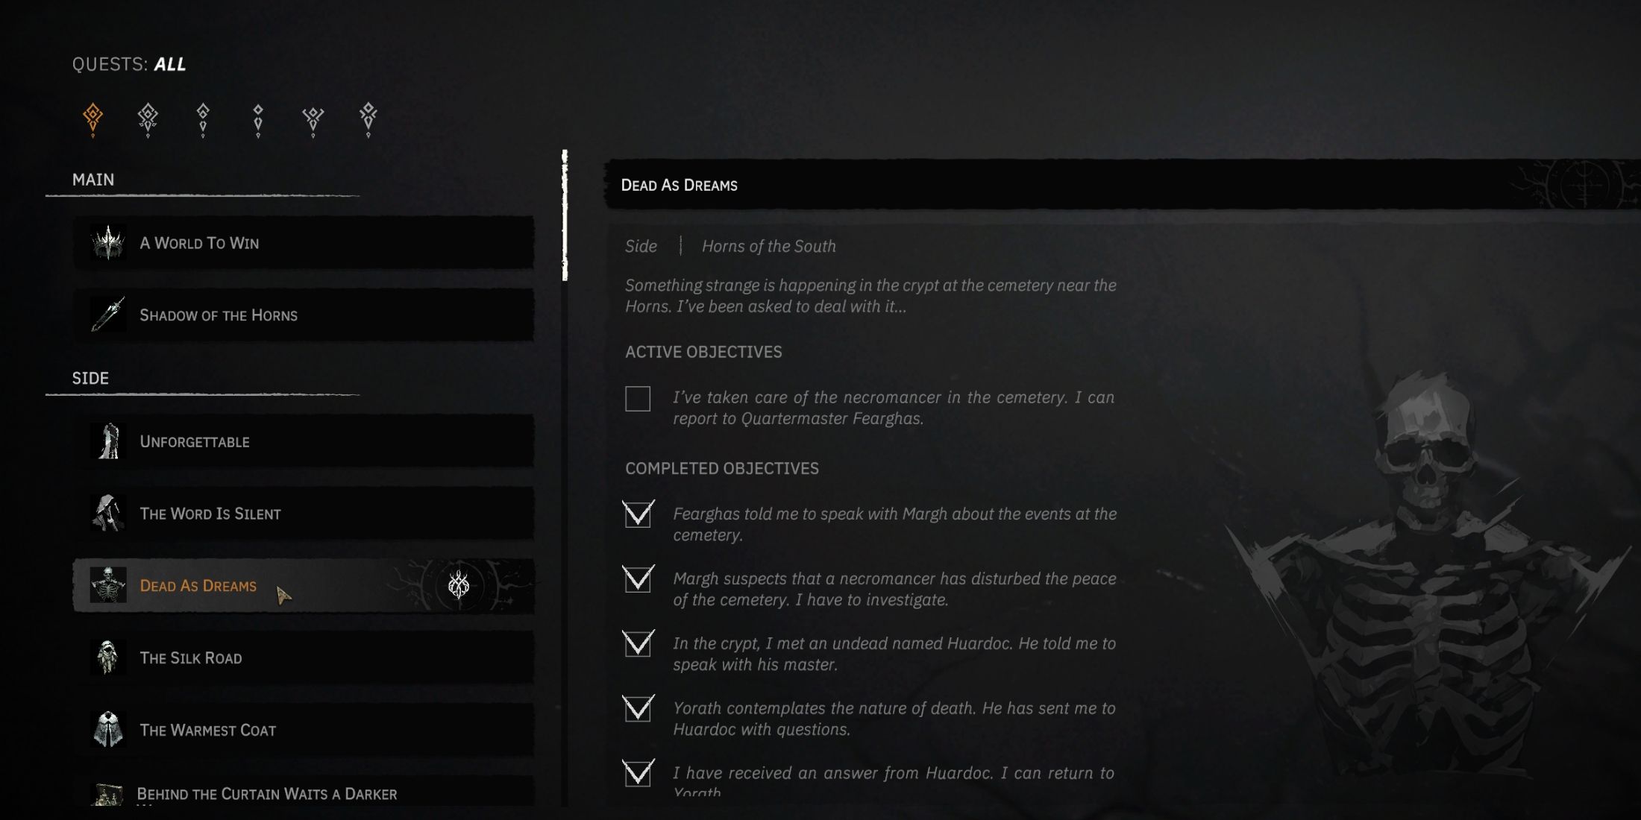Select the sixth quest filter icon
This screenshot has height=820, width=1641.
[x=368, y=119]
